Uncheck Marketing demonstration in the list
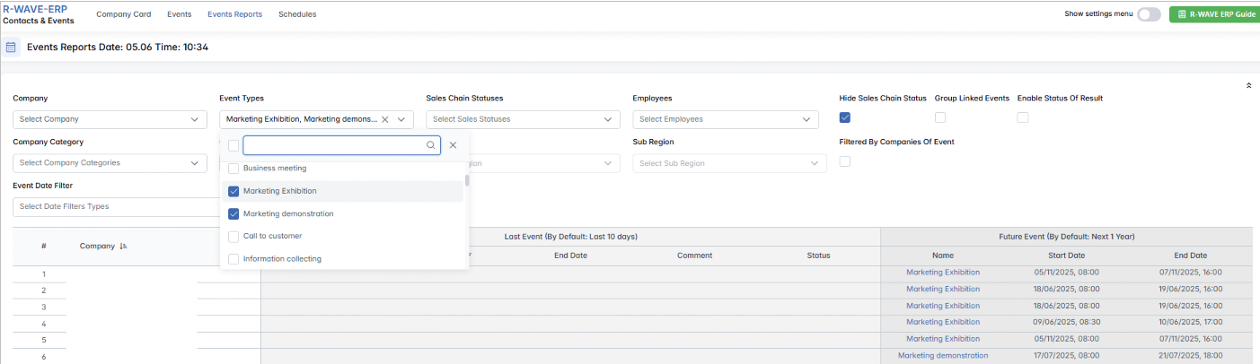The width and height of the screenshot is (1260, 364). (x=233, y=213)
